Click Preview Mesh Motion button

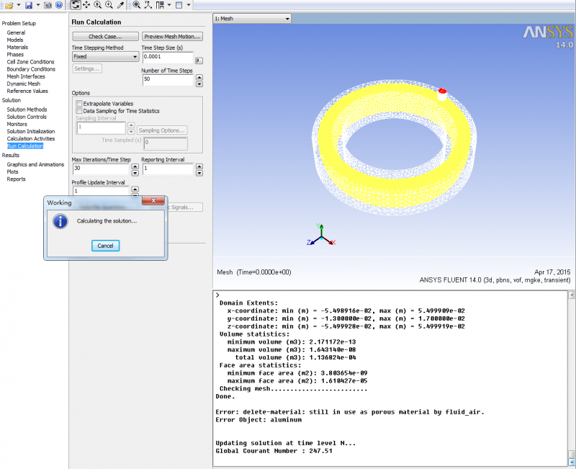coord(172,37)
